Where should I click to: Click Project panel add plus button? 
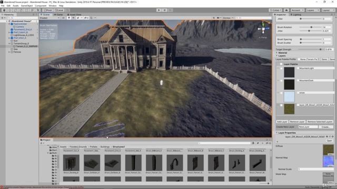click(41, 143)
